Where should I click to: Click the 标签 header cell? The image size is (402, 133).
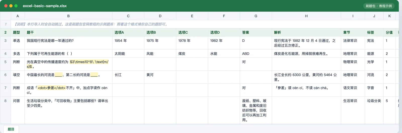[x=374, y=32]
